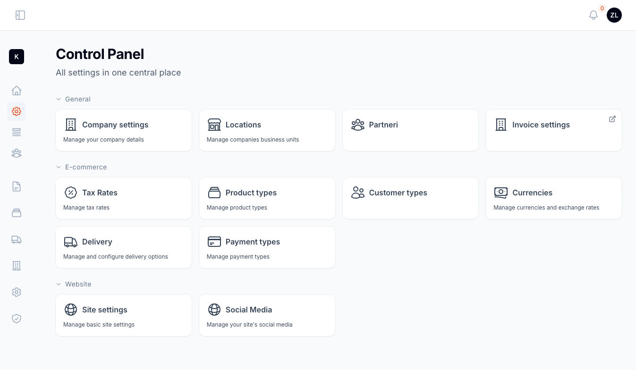
Task: Select the building icon in the sidebar
Action: pyautogui.click(x=17, y=266)
